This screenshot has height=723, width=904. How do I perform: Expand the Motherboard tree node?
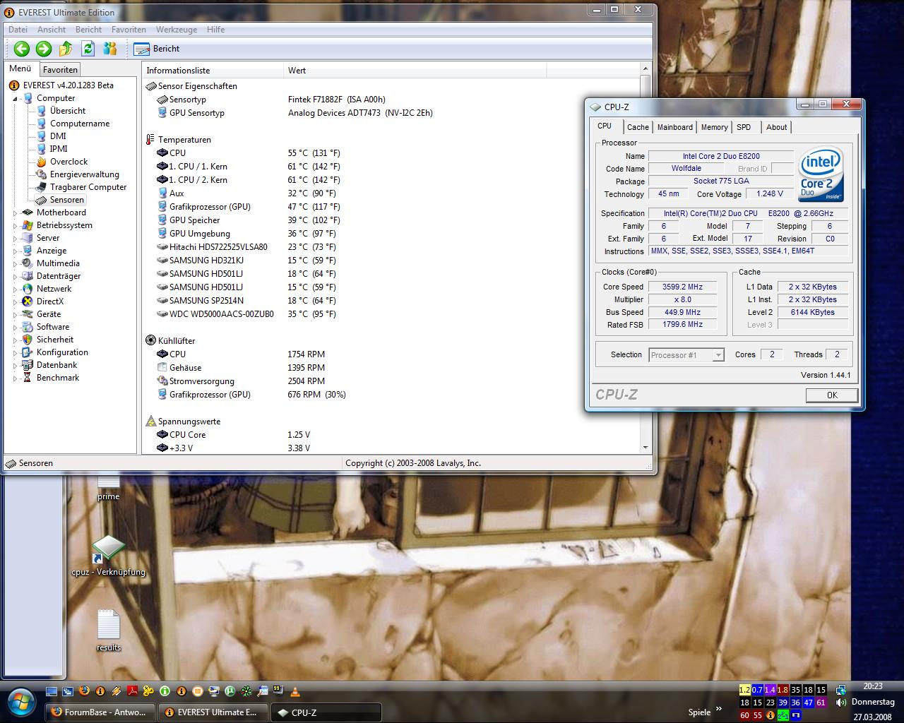pyautogui.click(x=15, y=213)
